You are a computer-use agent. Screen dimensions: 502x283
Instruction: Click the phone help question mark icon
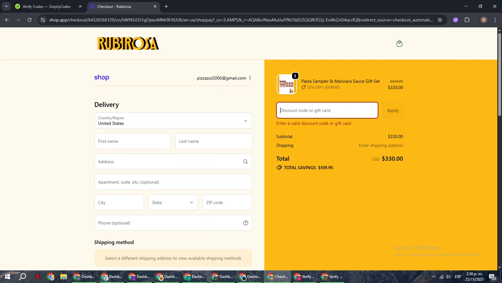click(246, 223)
